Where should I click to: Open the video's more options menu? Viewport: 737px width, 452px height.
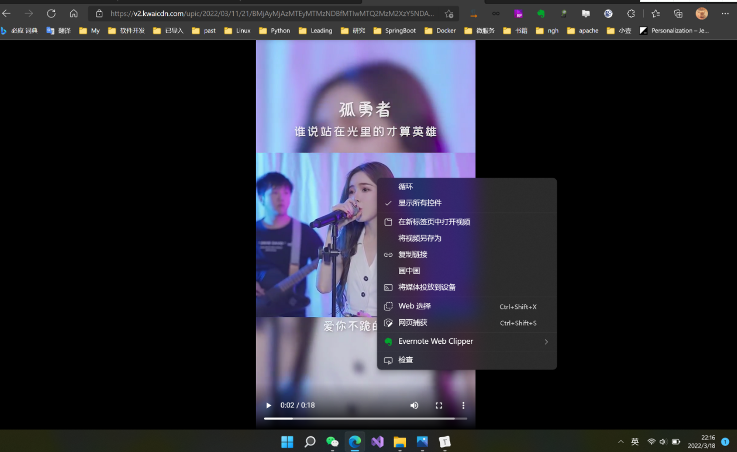pos(463,405)
